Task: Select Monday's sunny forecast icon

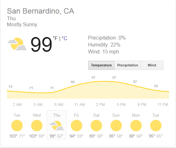Action: [136, 126]
